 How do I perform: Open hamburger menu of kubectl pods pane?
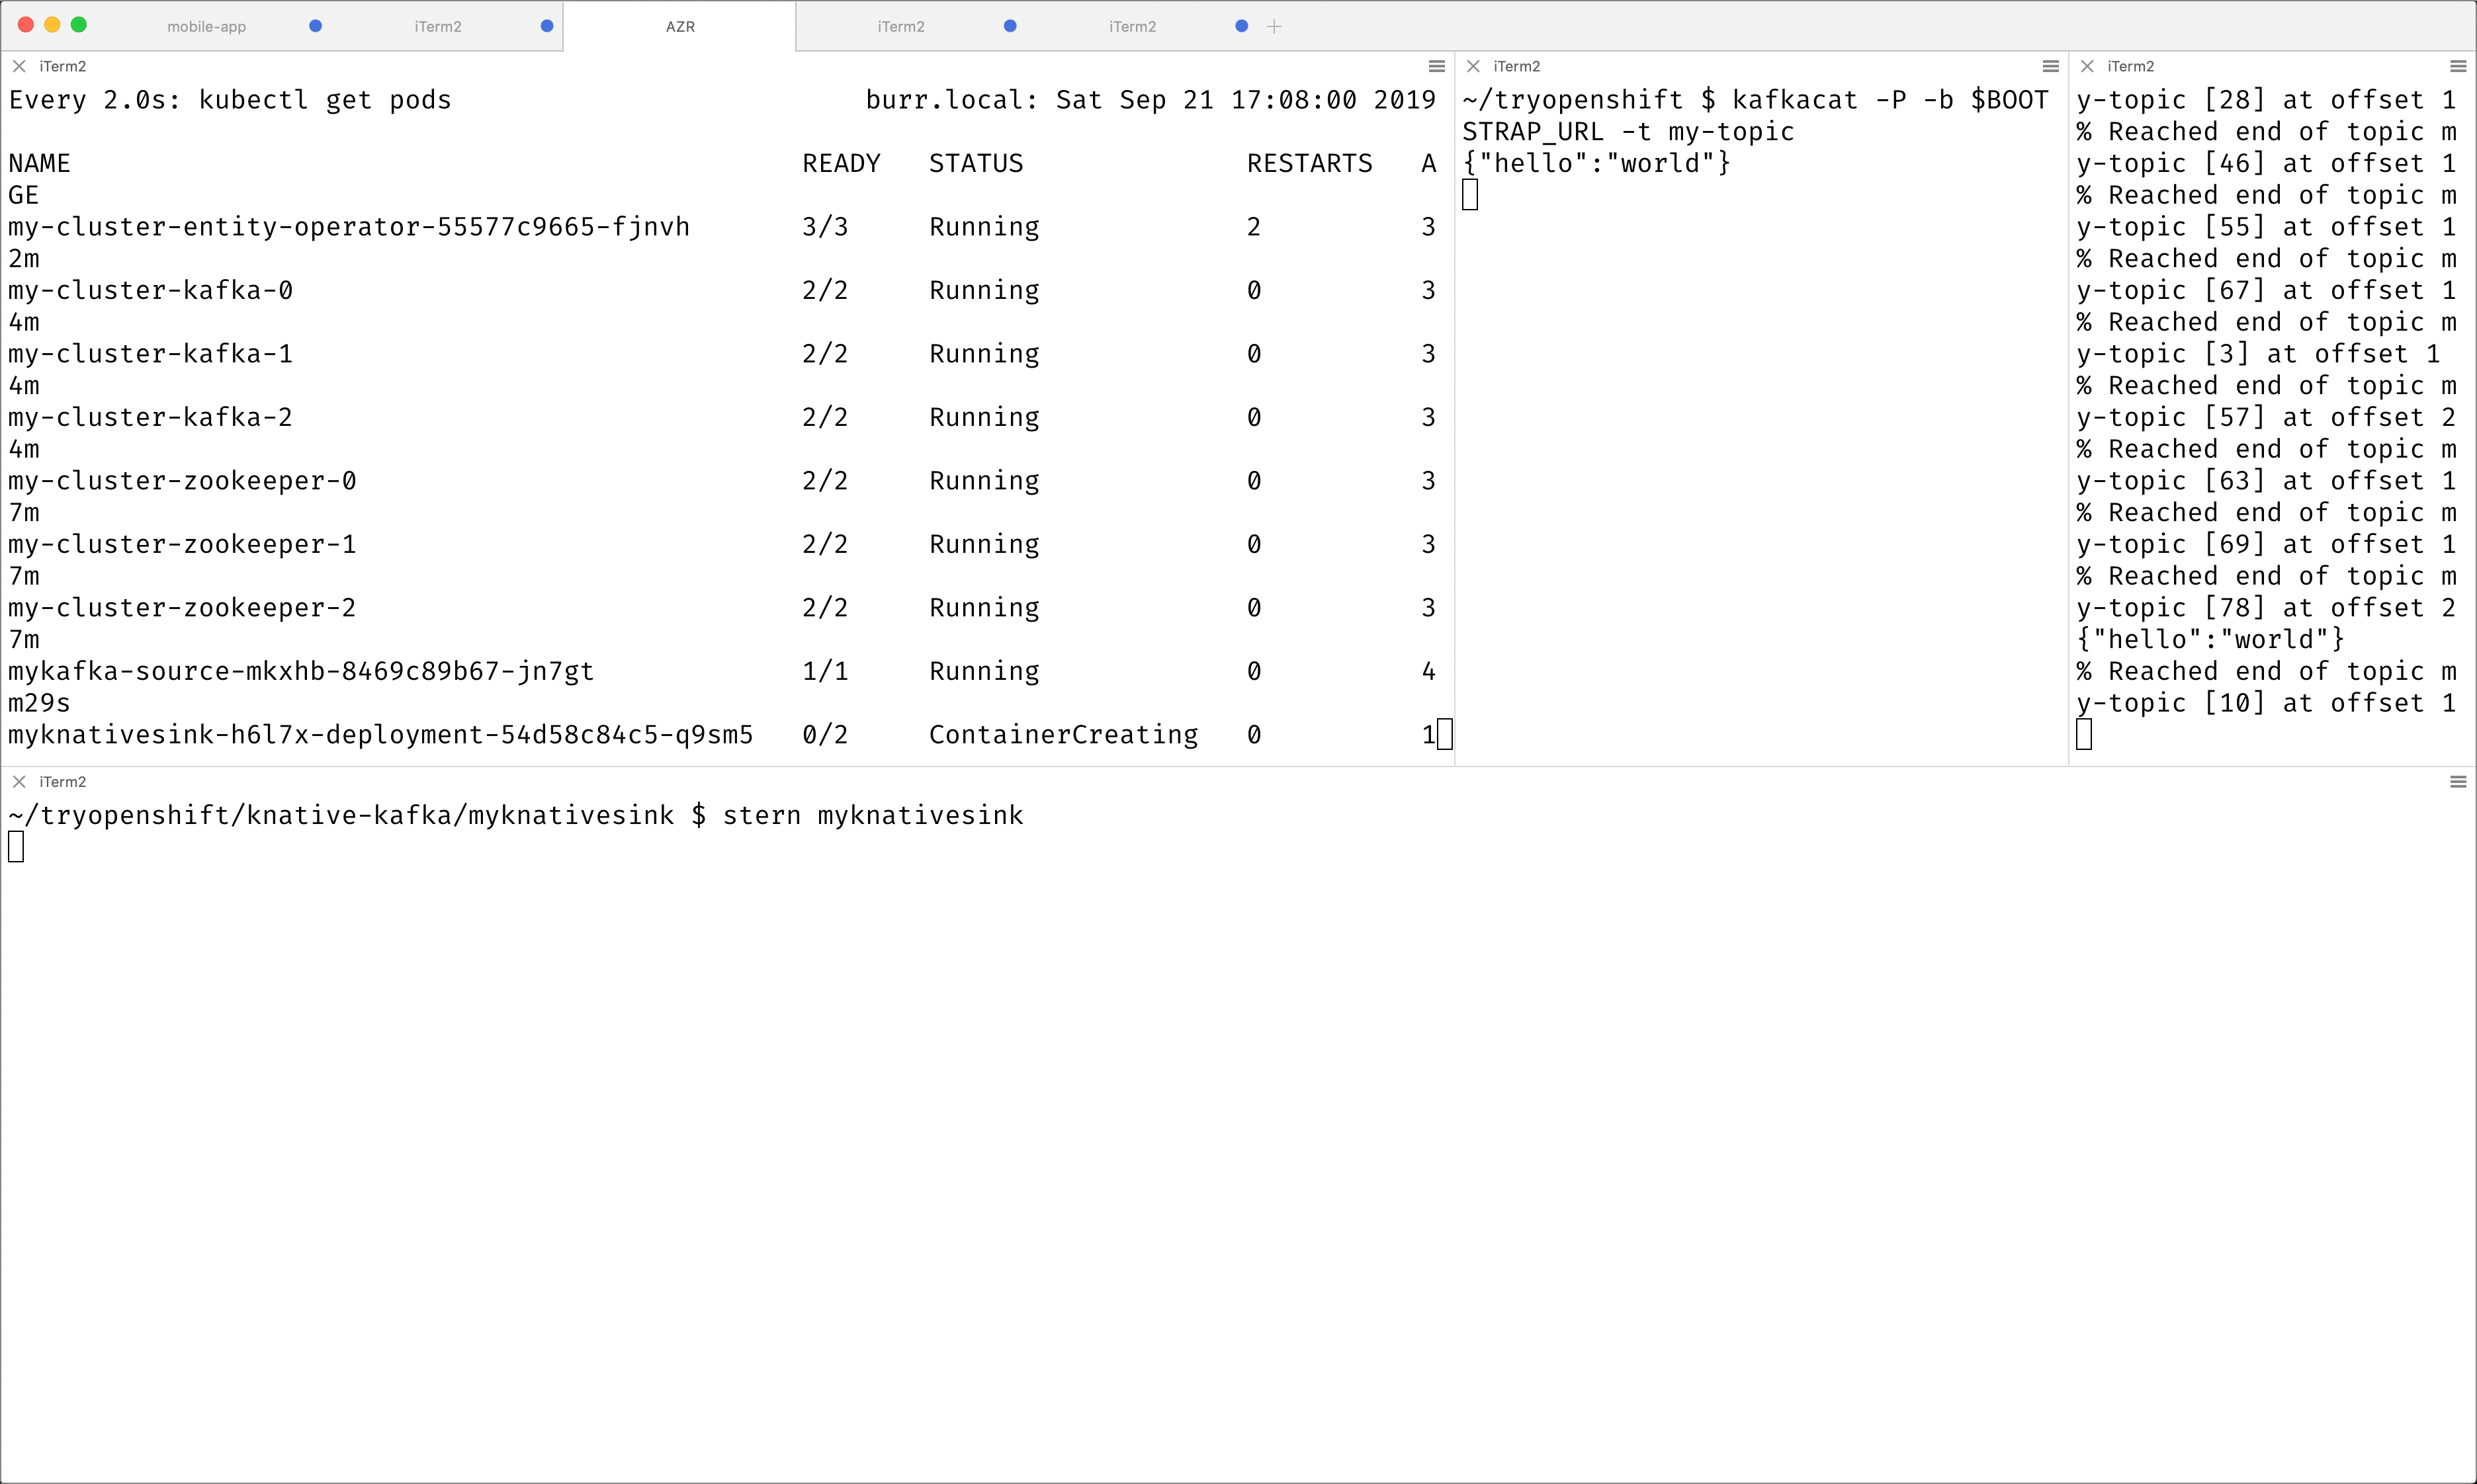coord(1436,66)
